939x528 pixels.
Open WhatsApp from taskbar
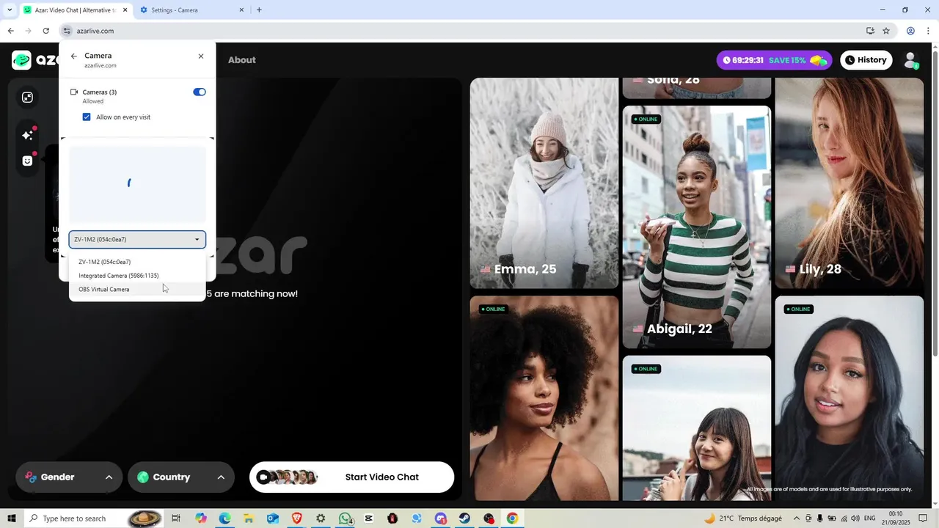(346, 518)
